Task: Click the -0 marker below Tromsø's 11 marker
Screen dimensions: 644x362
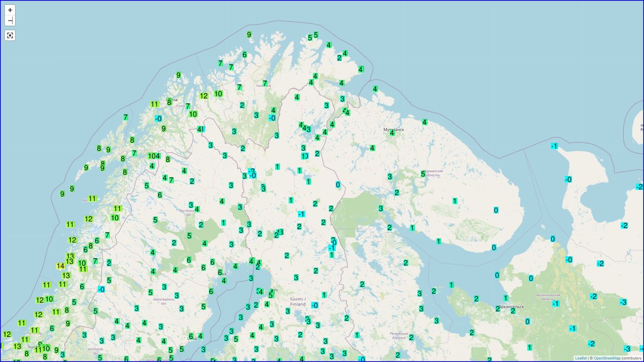Action: pyautogui.click(x=158, y=119)
